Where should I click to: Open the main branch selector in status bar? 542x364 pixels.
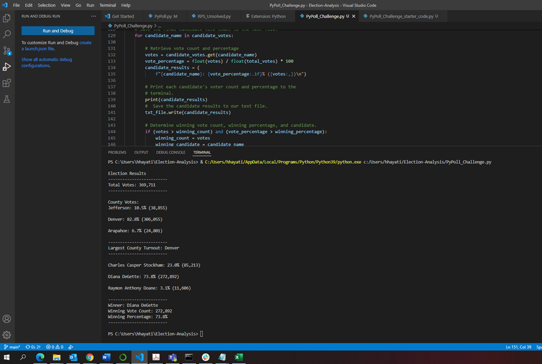tap(12, 347)
